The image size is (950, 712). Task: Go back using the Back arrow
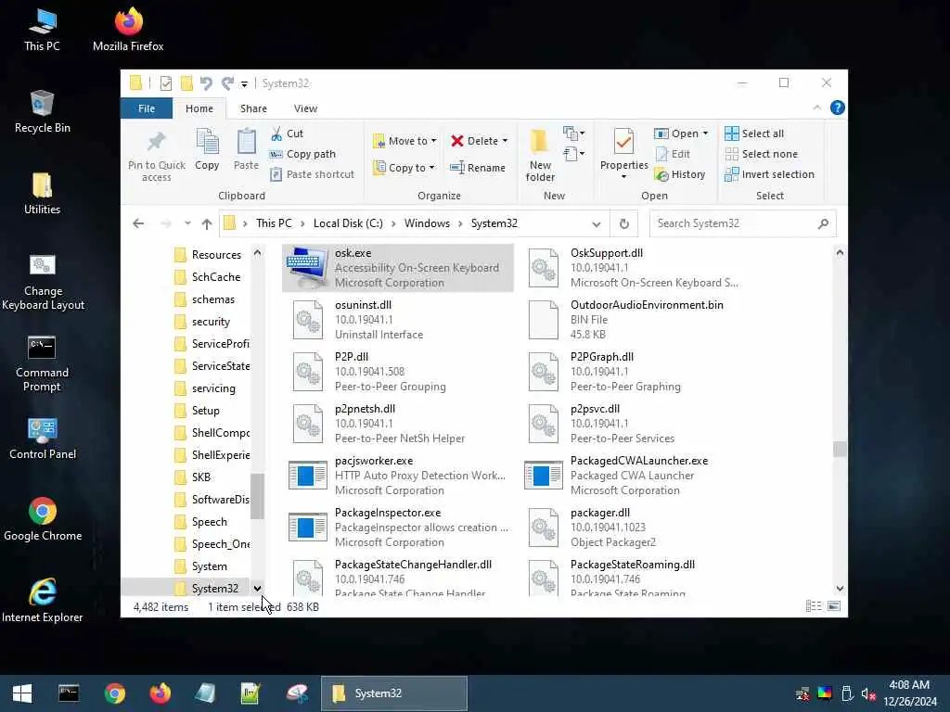(138, 223)
